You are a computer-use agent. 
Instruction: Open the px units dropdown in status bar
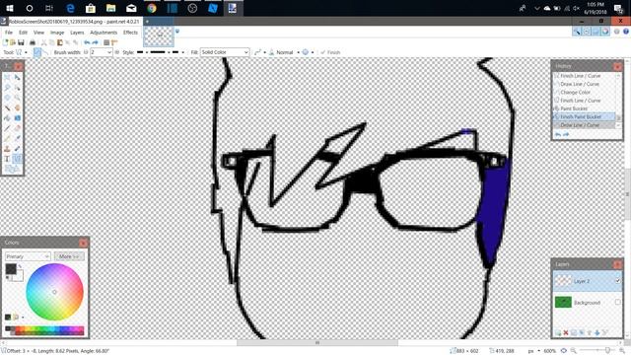click(533, 351)
